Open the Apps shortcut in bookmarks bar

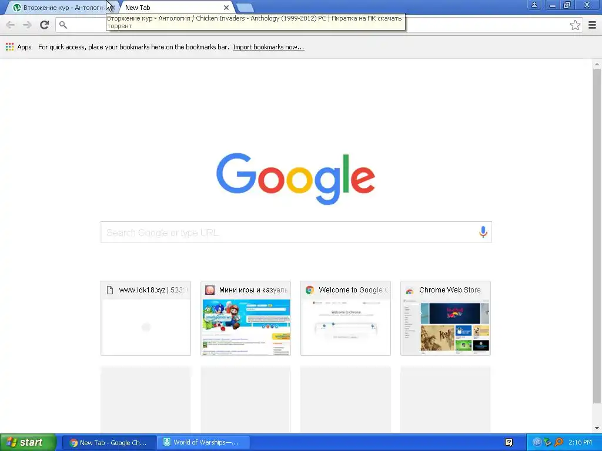tap(18, 47)
